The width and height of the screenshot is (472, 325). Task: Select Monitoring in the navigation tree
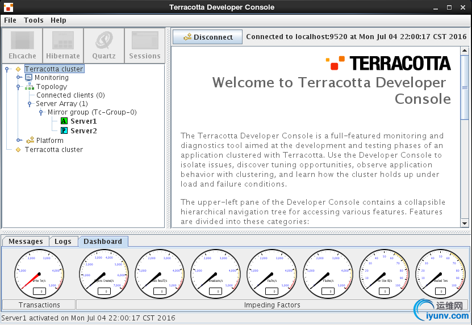click(52, 78)
